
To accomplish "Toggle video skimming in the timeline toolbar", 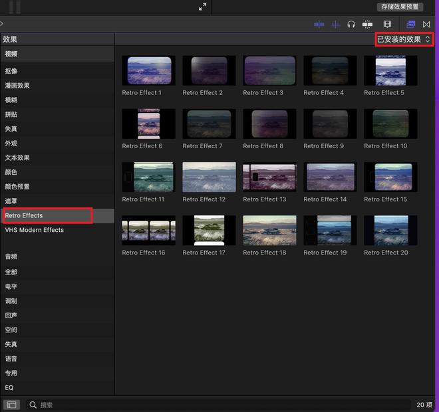I will [319, 25].
